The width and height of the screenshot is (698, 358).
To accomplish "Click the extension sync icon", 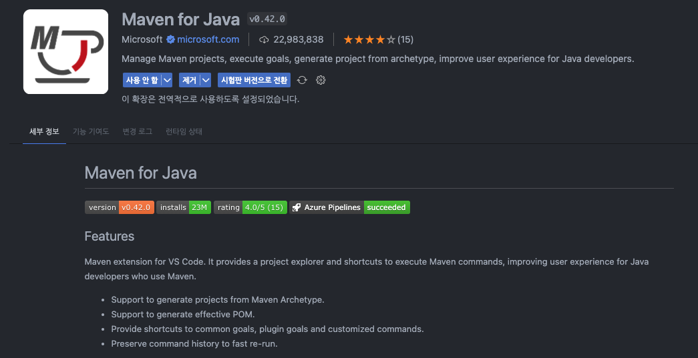I will (302, 80).
